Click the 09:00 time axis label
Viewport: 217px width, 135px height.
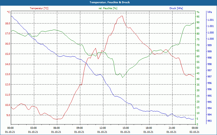79,128
